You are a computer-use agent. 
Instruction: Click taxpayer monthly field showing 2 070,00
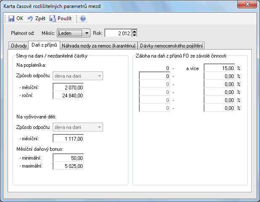click(69, 87)
